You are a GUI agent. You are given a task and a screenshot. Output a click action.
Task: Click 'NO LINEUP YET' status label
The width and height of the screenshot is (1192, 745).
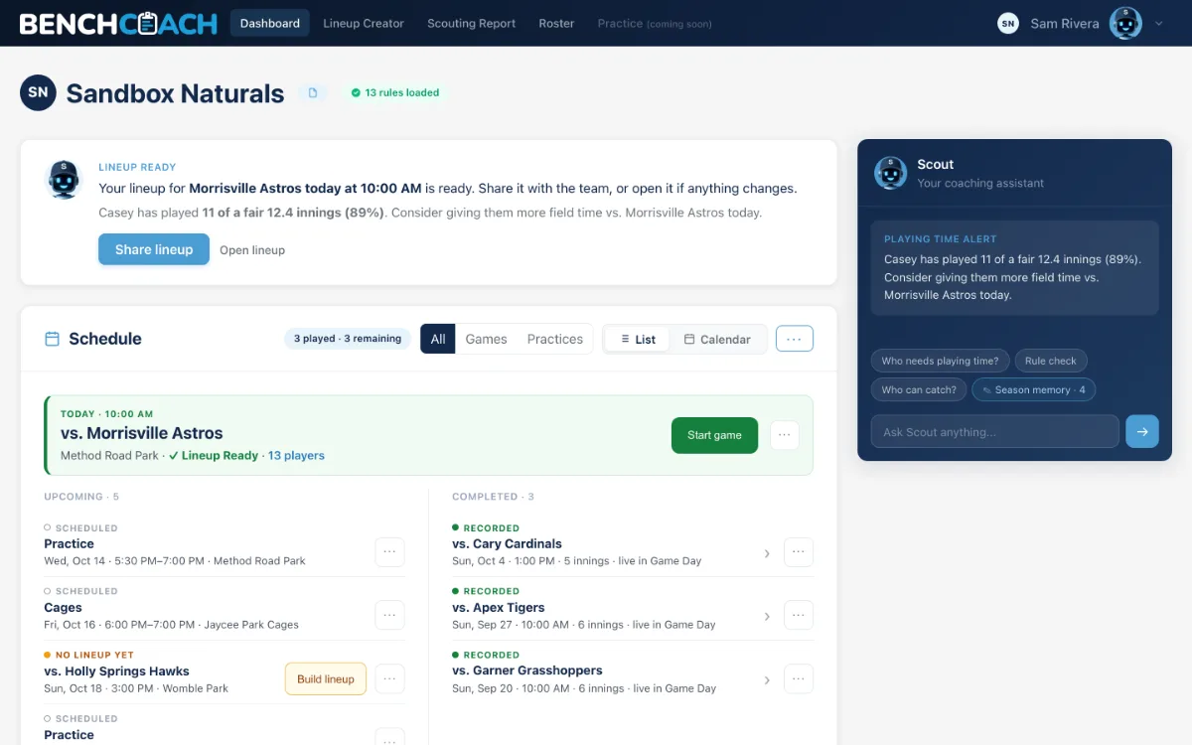click(x=88, y=655)
